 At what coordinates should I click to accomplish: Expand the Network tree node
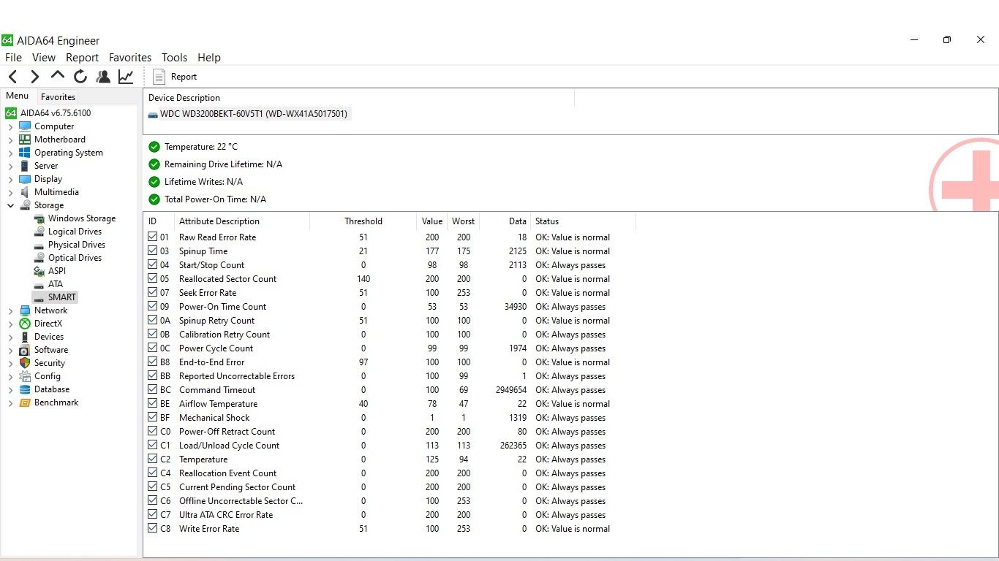tap(10, 310)
